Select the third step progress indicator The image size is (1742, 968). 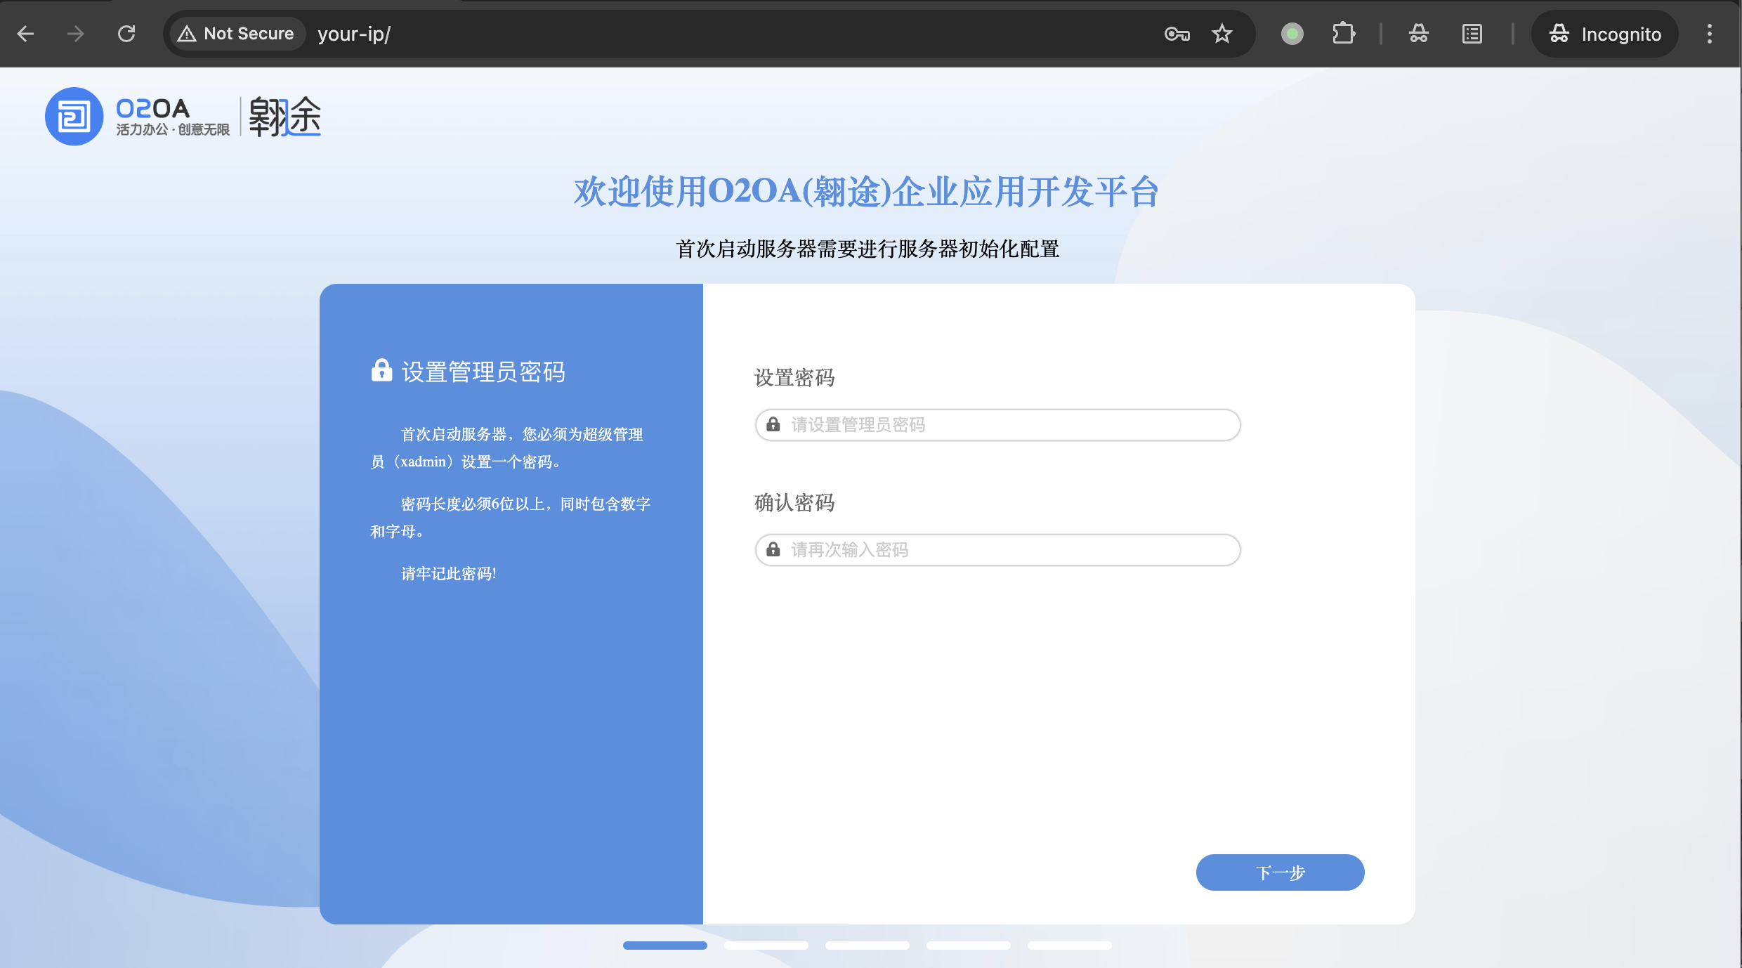pos(867,946)
